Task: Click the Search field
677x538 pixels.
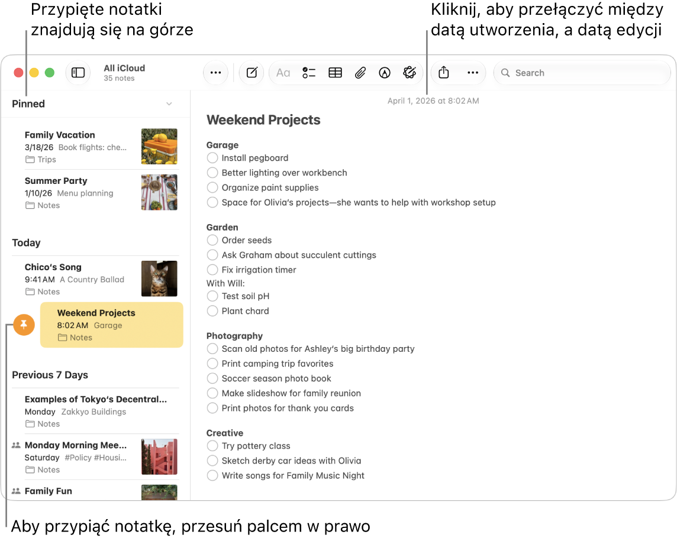Action: pyautogui.click(x=582, y=73)
